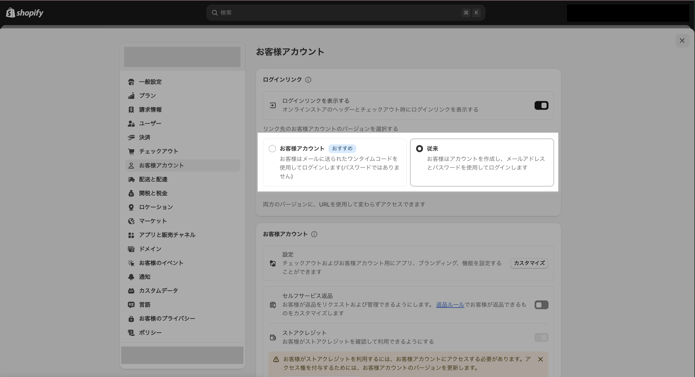
Task: Click the ポリシー document icon
Action: [x=131, y=333]
